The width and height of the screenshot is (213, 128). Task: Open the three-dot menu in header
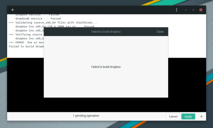coord(177,10)
